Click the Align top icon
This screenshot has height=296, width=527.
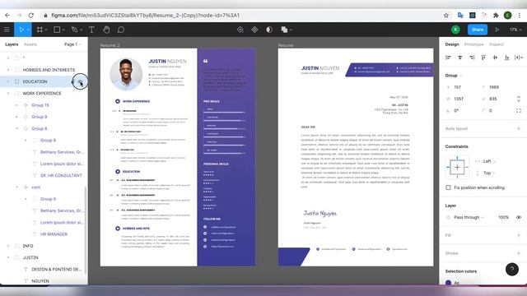point(483,58)
